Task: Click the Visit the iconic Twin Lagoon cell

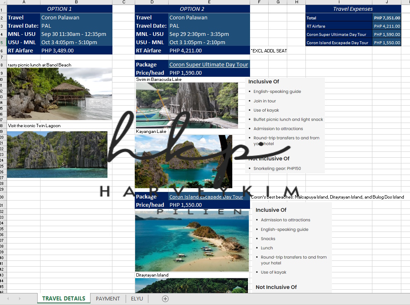Action: 34,125
